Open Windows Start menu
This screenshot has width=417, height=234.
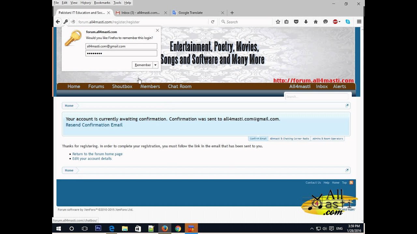[x=59, y=228]
